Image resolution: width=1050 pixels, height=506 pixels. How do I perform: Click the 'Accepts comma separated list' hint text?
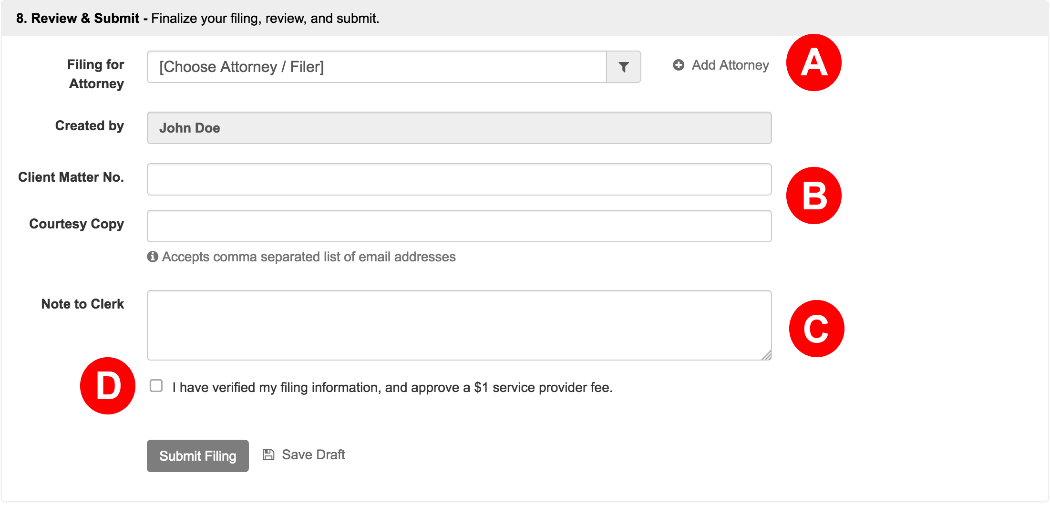[309, 257]
